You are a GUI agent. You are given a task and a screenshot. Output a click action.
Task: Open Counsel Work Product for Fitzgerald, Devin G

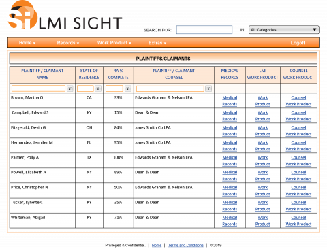[x=298, y=131]
